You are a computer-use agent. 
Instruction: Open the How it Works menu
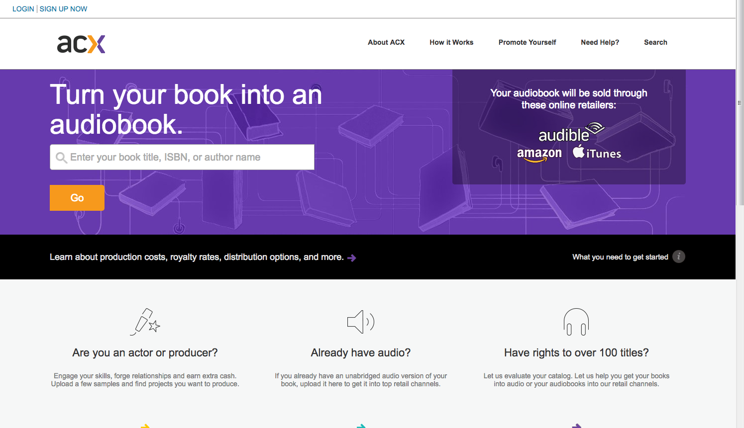(x=451, y=42)
